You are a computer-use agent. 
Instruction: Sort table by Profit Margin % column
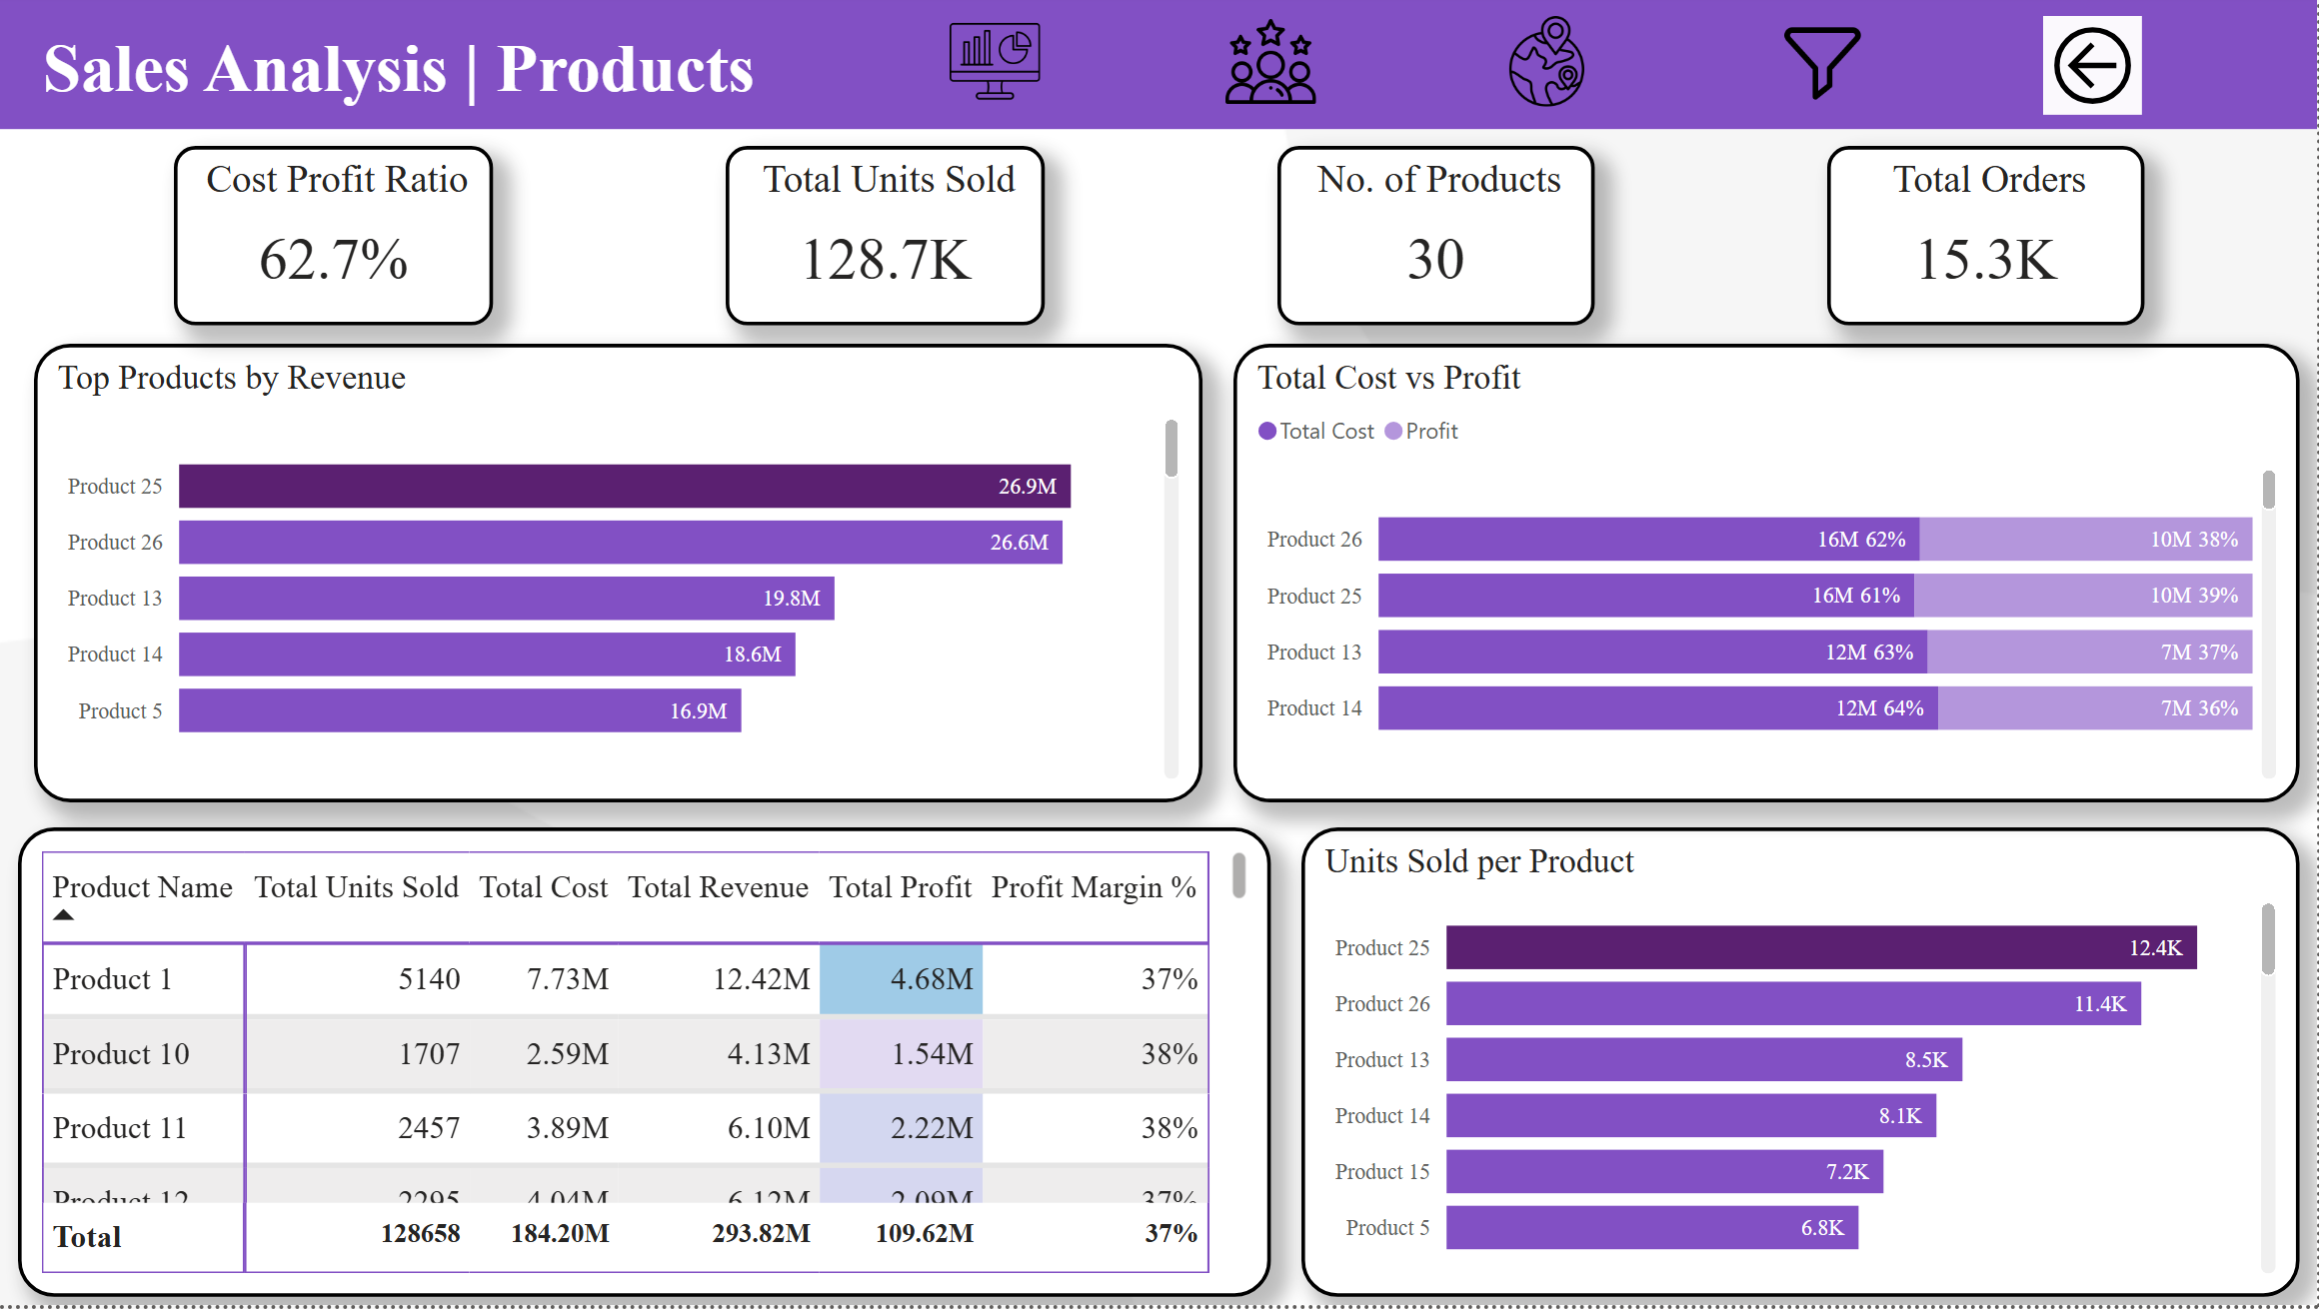[x=1093, y=887]
